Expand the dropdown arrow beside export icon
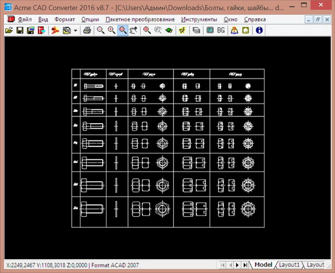 pos(75,30)
